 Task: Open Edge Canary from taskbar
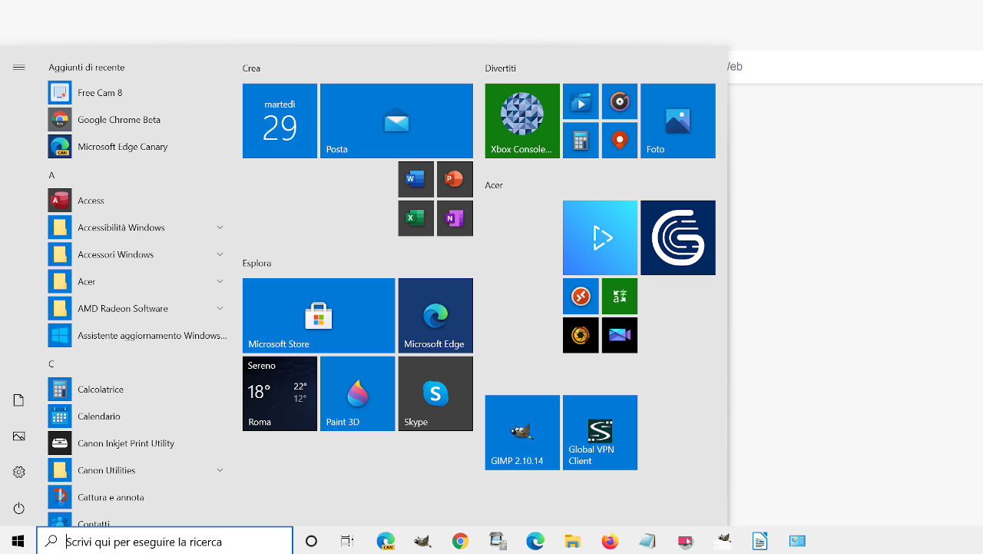pyautogui.click(x=386, y=541)
